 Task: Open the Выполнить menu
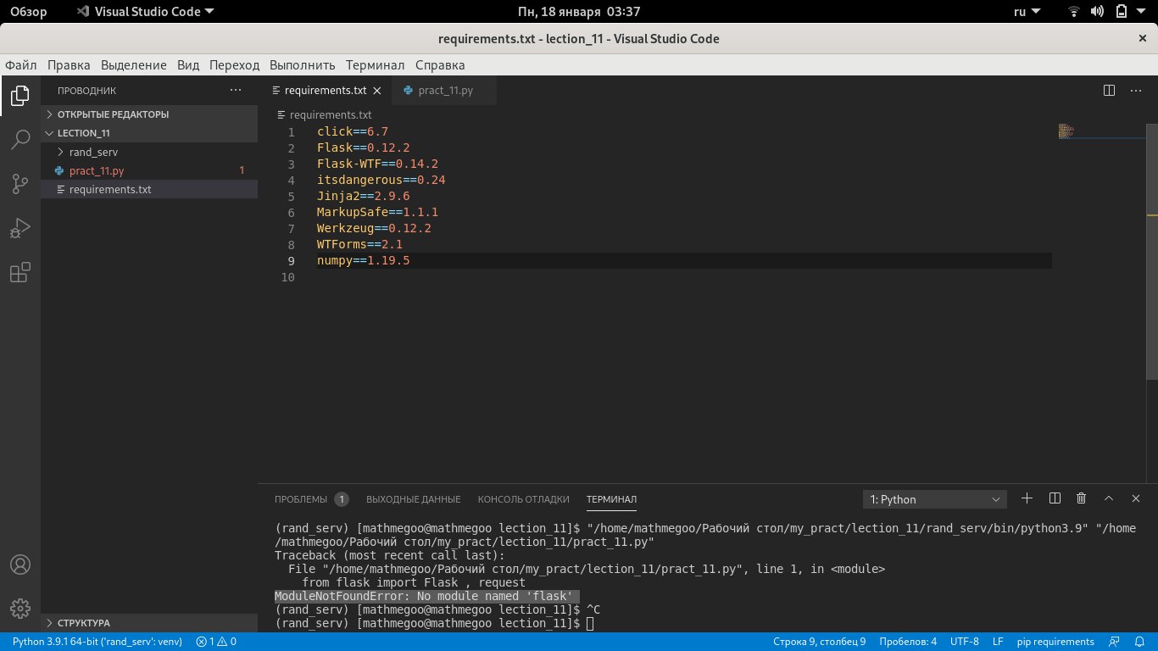[x=303, y=65]
